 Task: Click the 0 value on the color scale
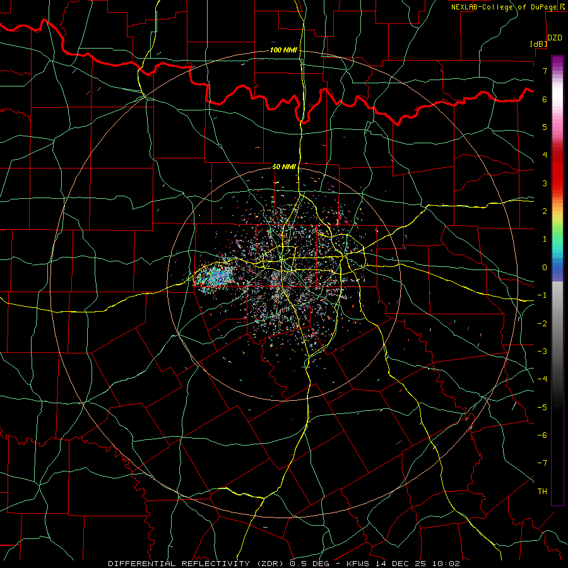(x=545, y=268)
